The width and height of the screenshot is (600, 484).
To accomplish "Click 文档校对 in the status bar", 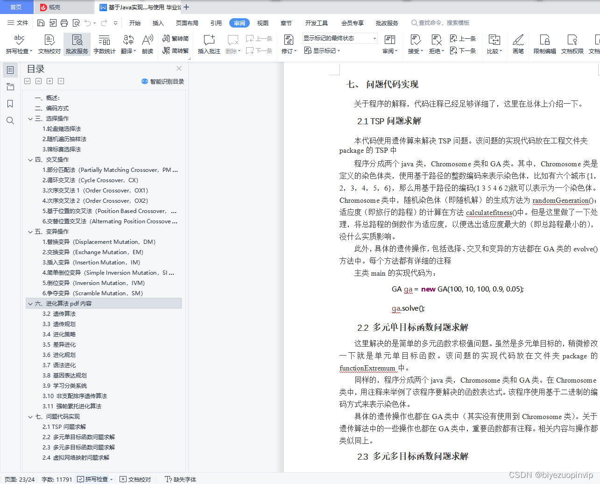I will (137, 479).
